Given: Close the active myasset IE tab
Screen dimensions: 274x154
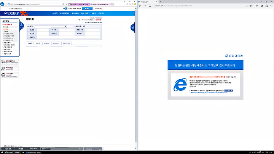Looking at the screenshot, I should pyautogui.click(x=110, y=4).
